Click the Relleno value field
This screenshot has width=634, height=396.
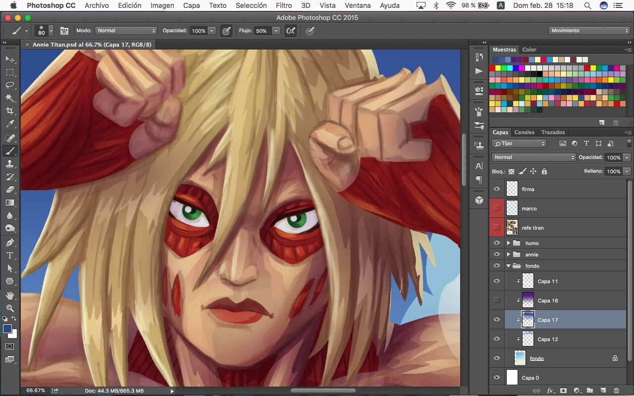pos(614,171)
